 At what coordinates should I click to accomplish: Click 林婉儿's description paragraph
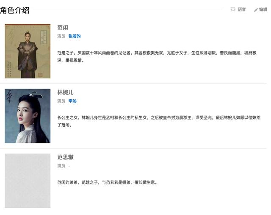(x=159, y=121)
